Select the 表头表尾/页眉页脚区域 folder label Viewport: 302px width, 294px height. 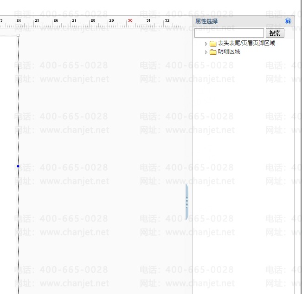point(246,43)
